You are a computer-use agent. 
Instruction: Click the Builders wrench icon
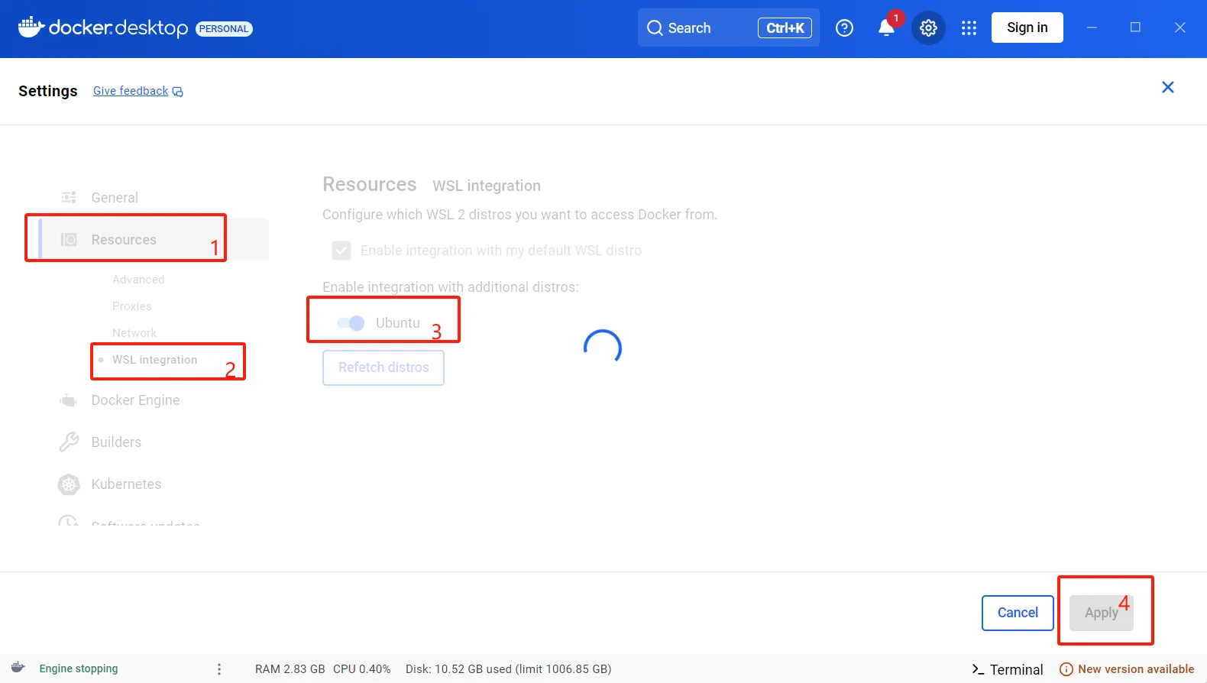[69, 442]
